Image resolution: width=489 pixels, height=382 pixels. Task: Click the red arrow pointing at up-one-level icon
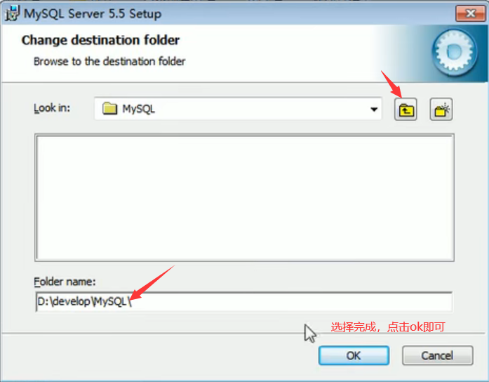point(391,84)
